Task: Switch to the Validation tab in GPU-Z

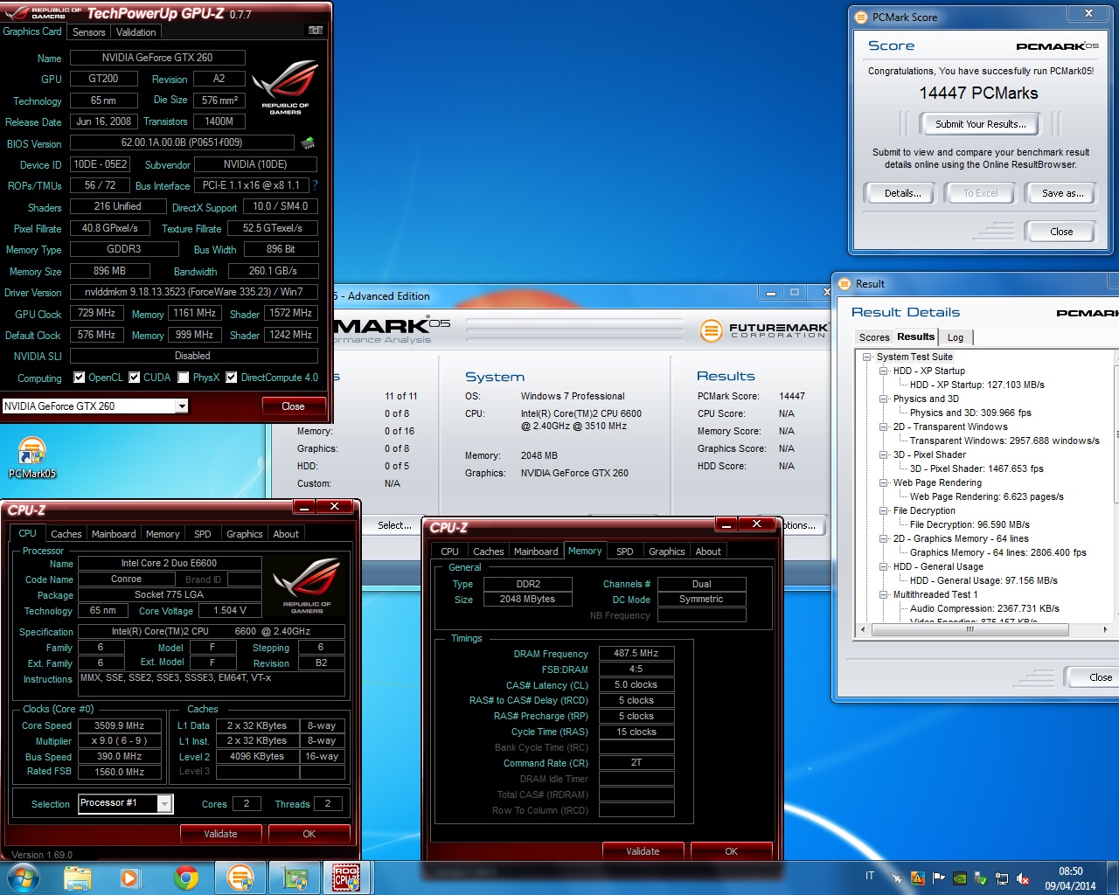Action: 136,31
